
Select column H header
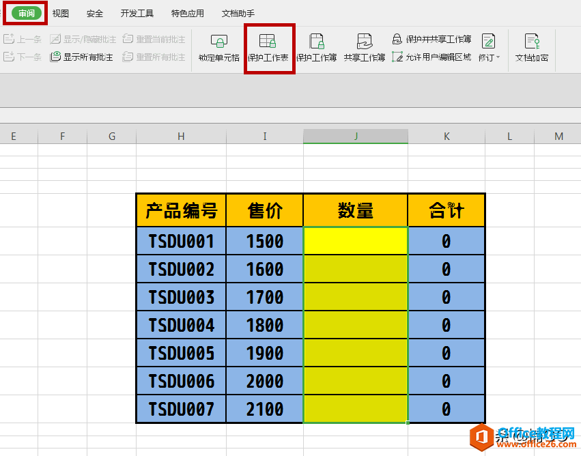181,137
